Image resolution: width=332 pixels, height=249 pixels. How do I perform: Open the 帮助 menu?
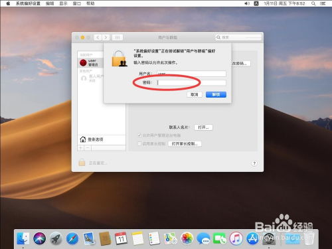(x=90, y=3)
